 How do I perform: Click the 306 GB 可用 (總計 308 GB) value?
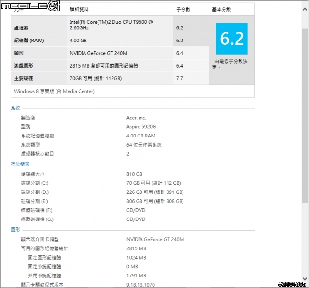(155, 201)
